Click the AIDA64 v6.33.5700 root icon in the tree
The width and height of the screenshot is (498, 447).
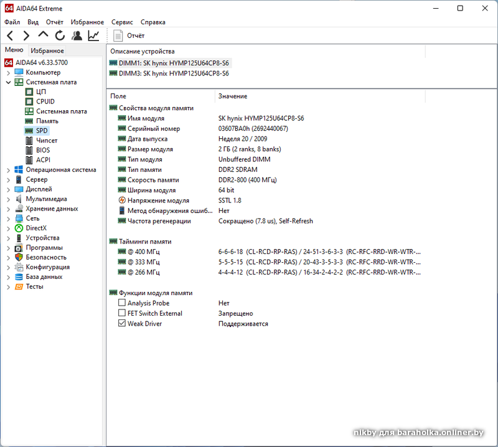pyautogui.click(x=9, y=63)
